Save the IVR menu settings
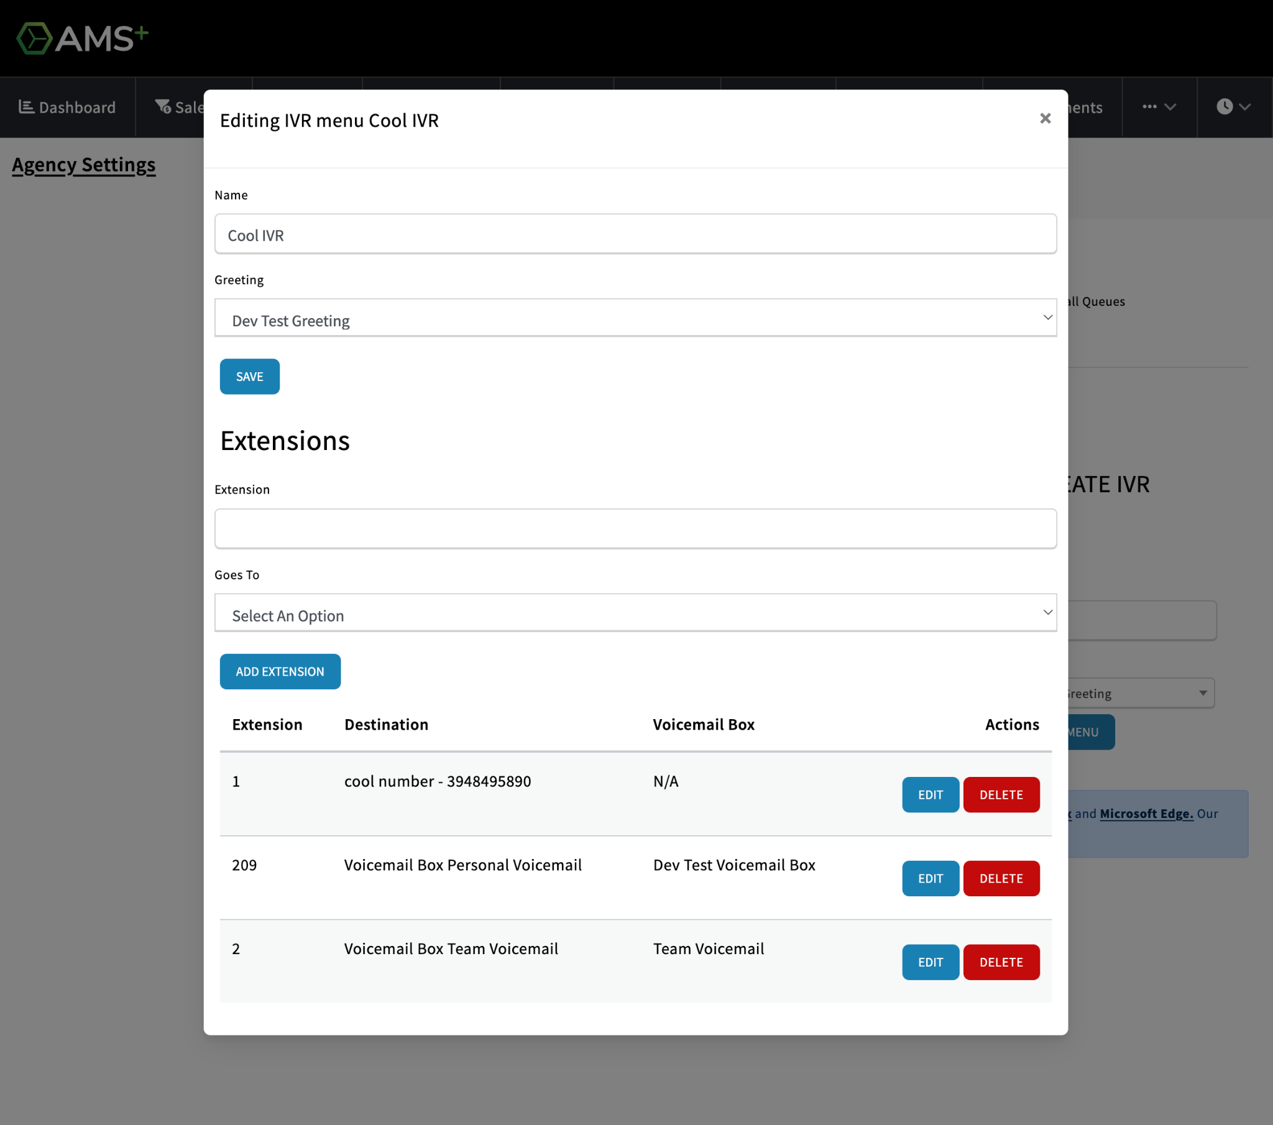This screenshot has height=1125, width=1273. (x=250, y=376)
